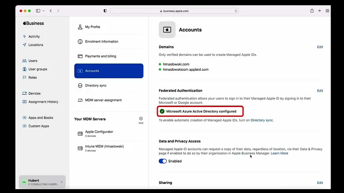Open Custom Apps in the sidebar
This screenshot has height=193, width=344.
39,126
